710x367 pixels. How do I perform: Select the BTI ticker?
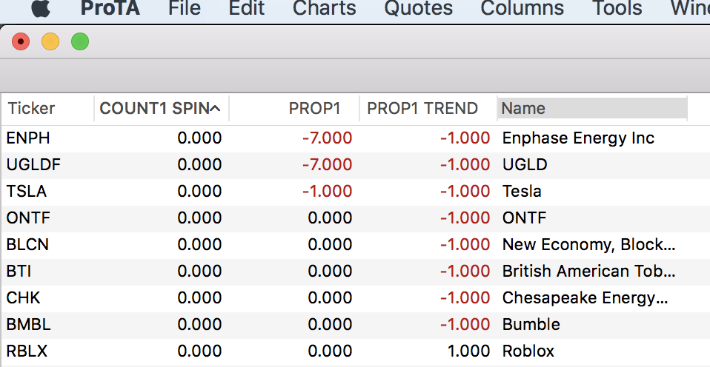19,272
